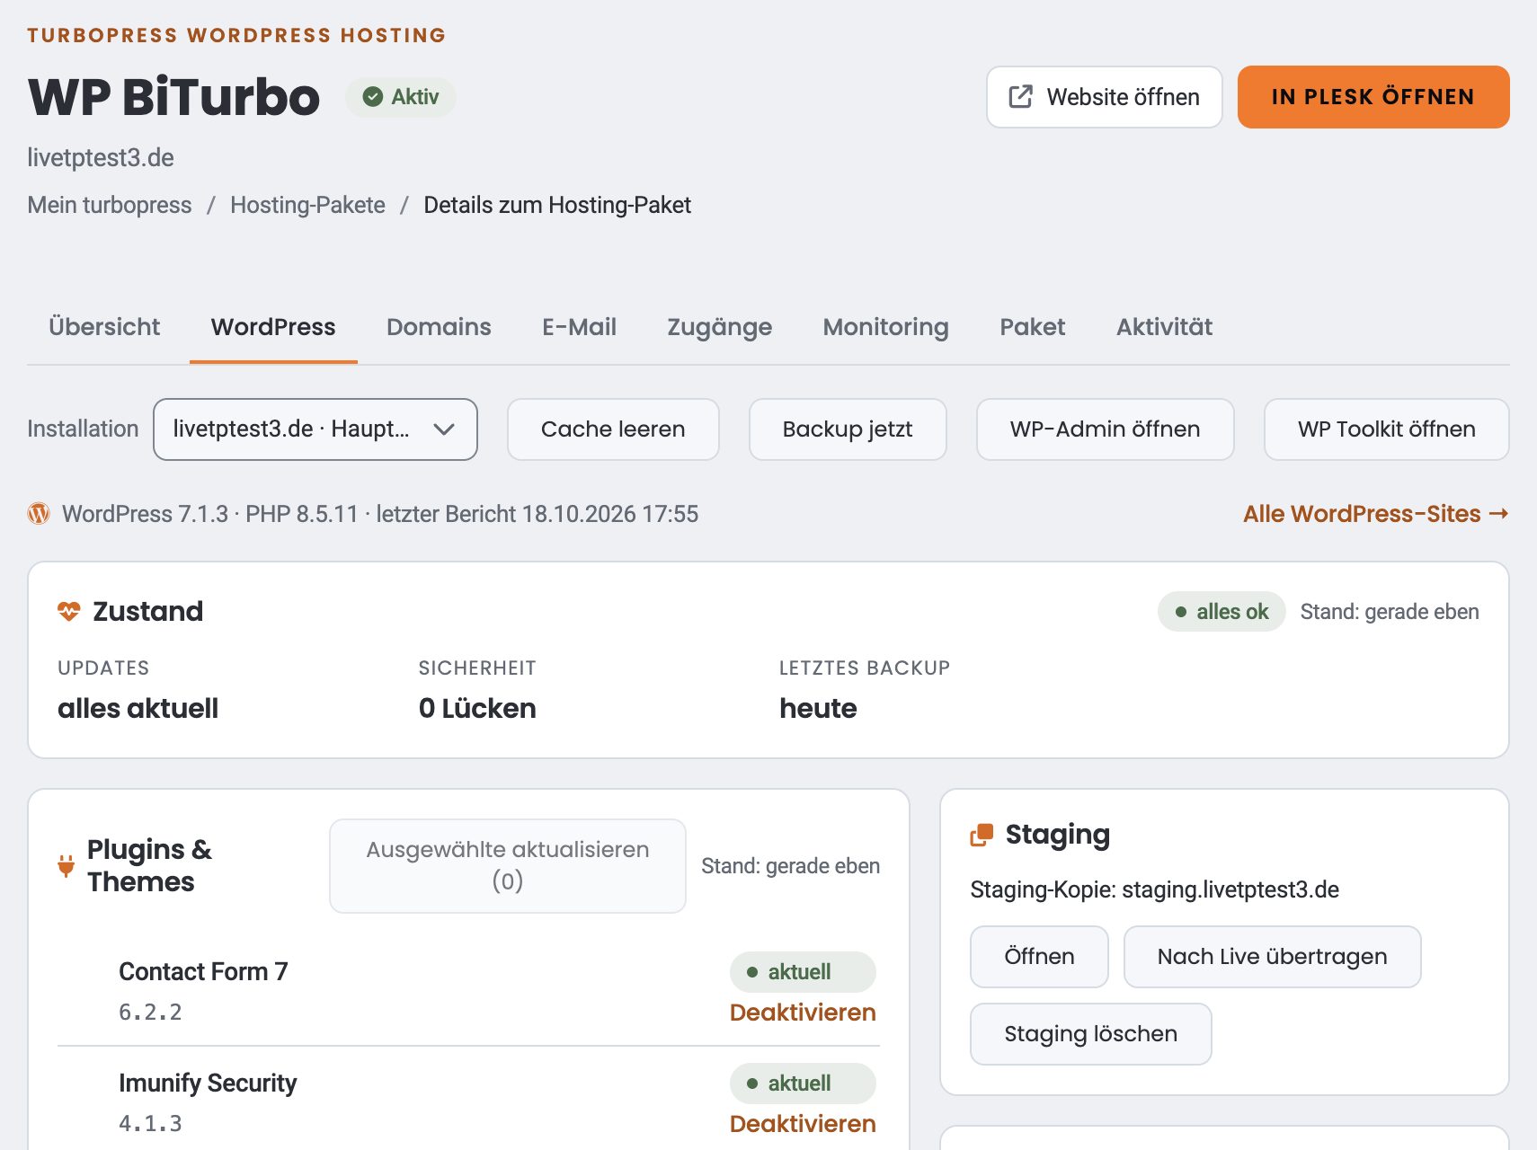
Task: Click the Website öffnen button
Action: [x=1105, y=97]
